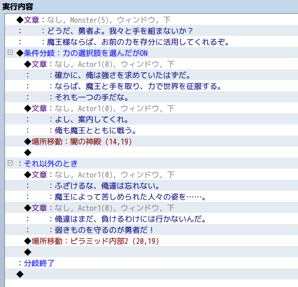Viewport: 298px width, 287px height.
Task: Select the line 俺も魔王とともに戦う。
Action: (151, 130)
